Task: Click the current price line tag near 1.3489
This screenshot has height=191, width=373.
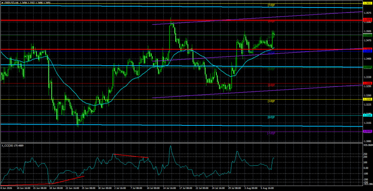Action: pyautogui.click(x=367, y=35)
